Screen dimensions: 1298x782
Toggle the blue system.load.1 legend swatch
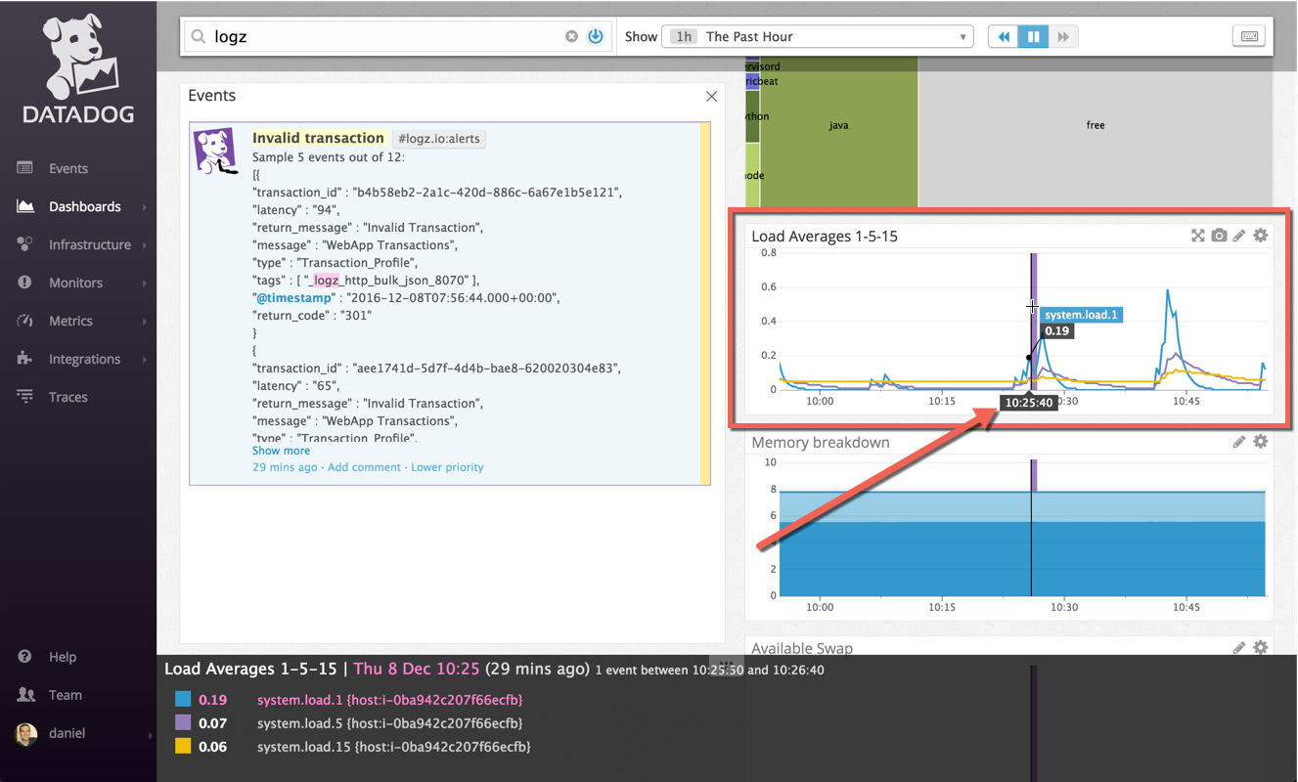(x=183, y=700)
